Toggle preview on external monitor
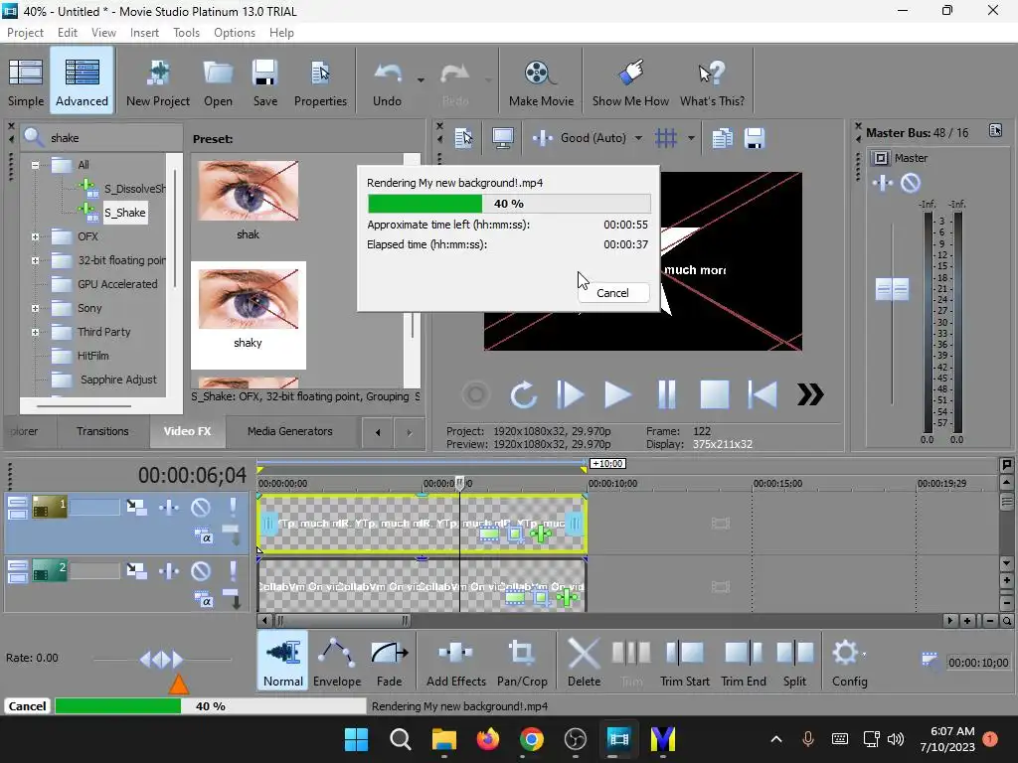 point(502,137)
